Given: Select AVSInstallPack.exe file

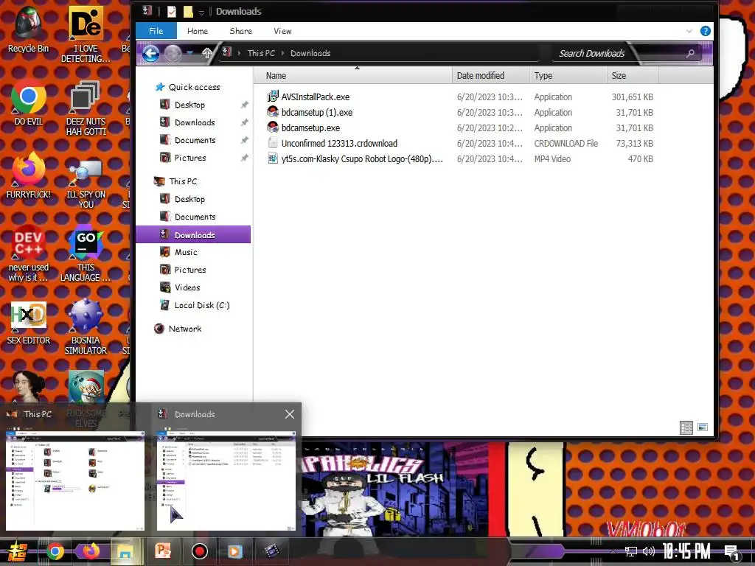Looking at the screenshot, I should (x=316, y=97).
